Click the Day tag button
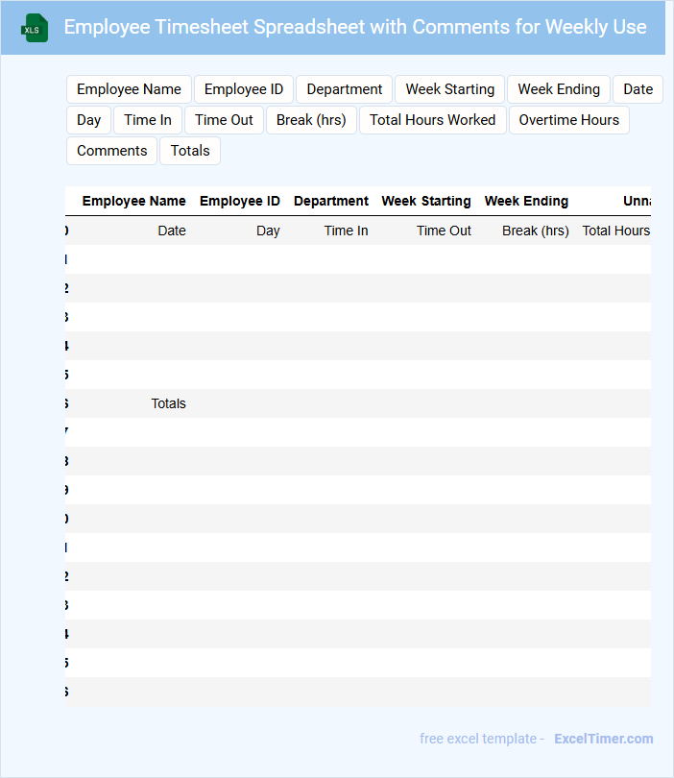Screen dimensions: 674x778 click(88, 120)
